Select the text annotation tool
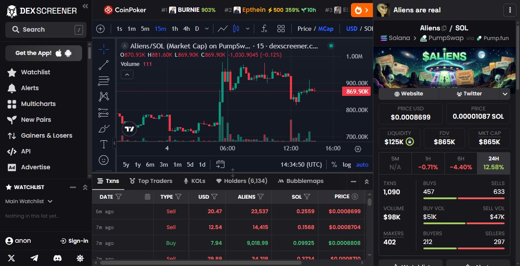The height and width of the screenshot is (266, 520). (x=104, y=144)
